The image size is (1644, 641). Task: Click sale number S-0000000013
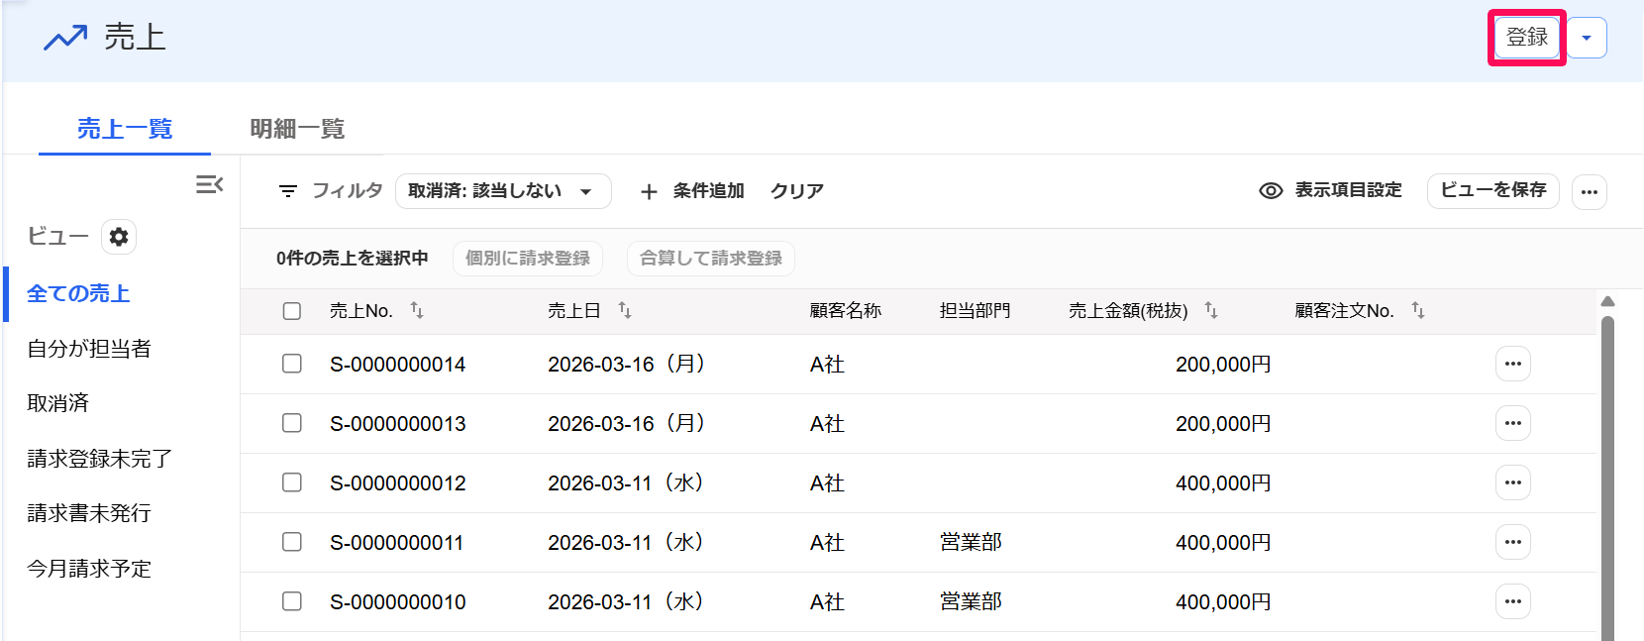point(398,424)
